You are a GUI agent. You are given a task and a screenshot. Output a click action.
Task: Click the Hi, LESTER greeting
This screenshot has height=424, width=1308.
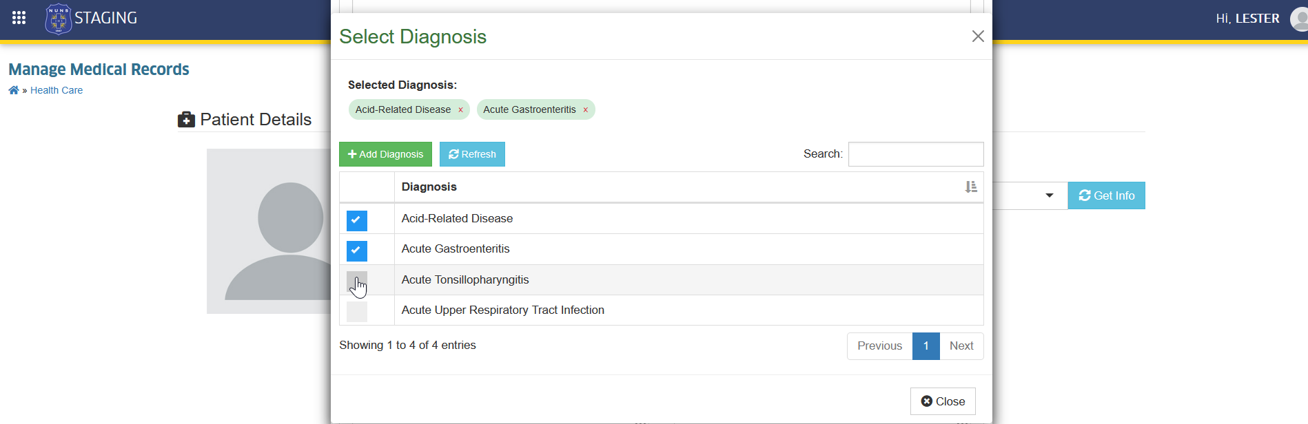pyautogui.click(x=1247, y=19)
